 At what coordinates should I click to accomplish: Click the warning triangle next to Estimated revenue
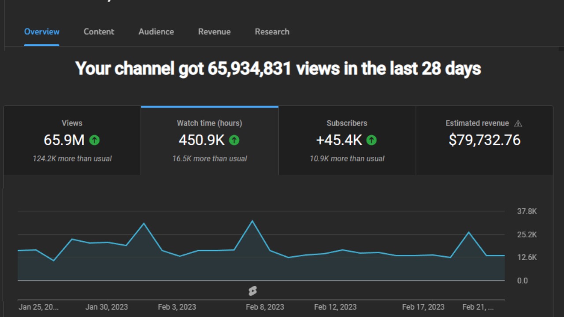coord(518,124)
